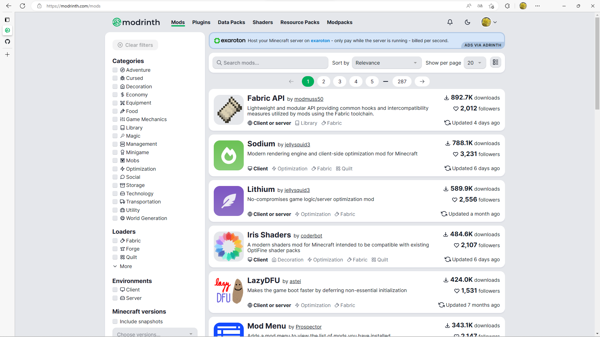Image resolution: width=600 pixels, height=337 pixels.
Task: Click the Modrinth logo
Action: tap(136, 22)
